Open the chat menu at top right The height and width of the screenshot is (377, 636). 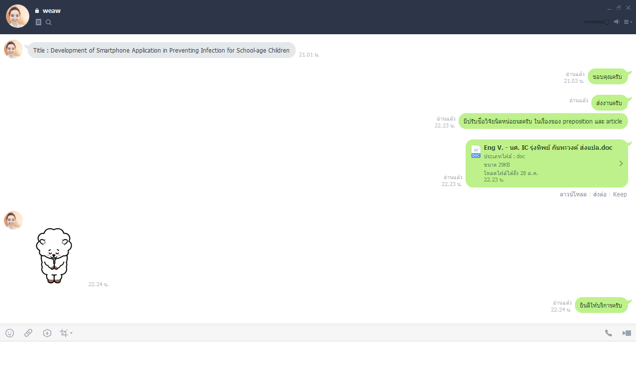pos(628,22)
